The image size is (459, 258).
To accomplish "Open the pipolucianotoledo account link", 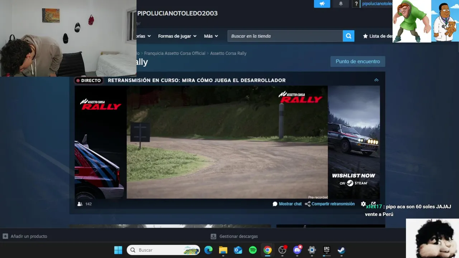I will (377, 4).
